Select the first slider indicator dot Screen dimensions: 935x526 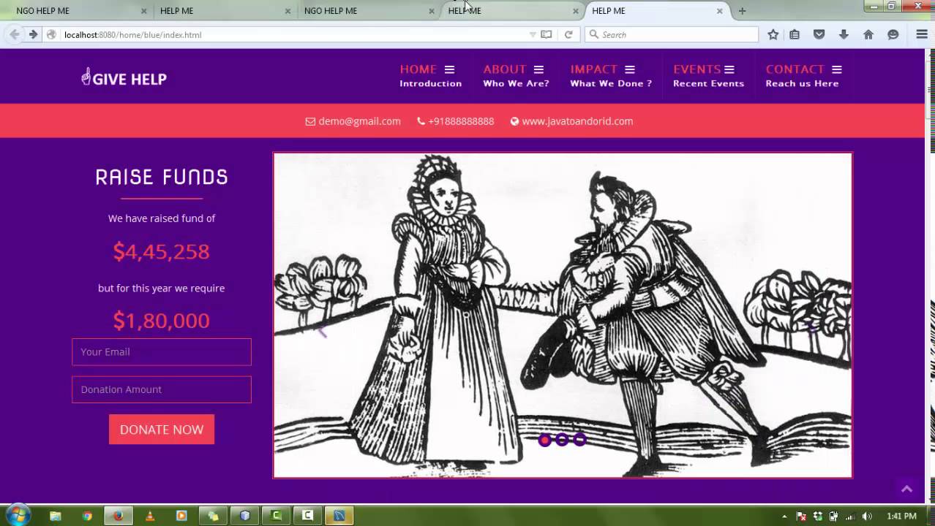click(544, 440)
